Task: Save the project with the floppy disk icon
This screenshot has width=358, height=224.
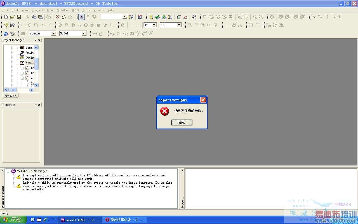Action: pos(19,17)
